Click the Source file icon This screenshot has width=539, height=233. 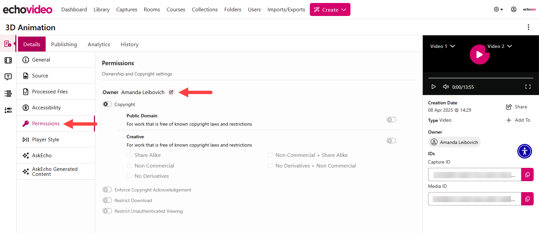[x=26, y=76]
